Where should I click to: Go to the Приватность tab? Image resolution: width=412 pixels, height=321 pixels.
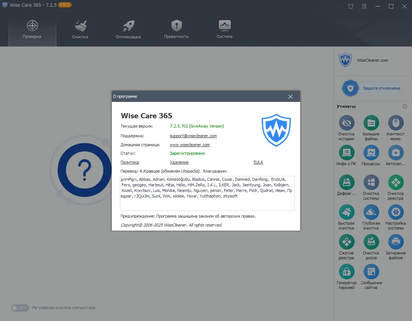coord(176,30)
